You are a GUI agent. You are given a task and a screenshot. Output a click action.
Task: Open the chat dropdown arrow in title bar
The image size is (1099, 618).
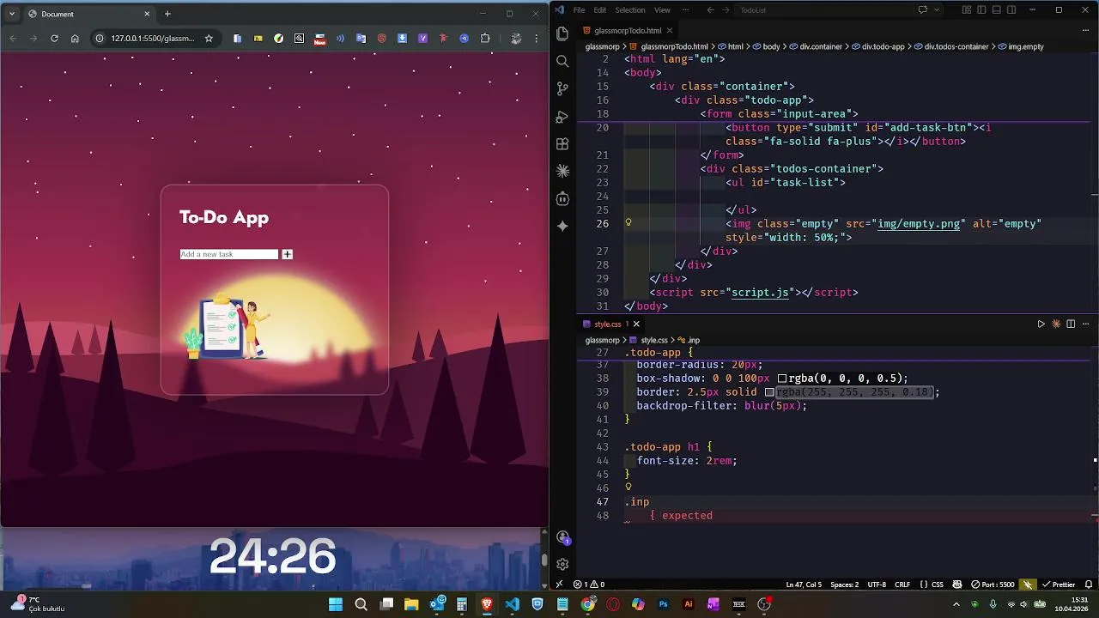(x=937, y=10)
